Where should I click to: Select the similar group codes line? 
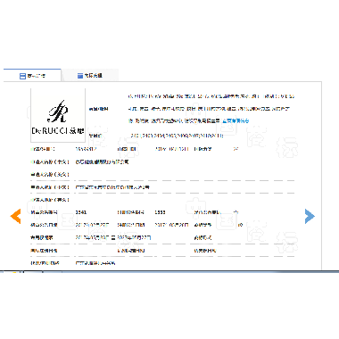pos(177,136)
